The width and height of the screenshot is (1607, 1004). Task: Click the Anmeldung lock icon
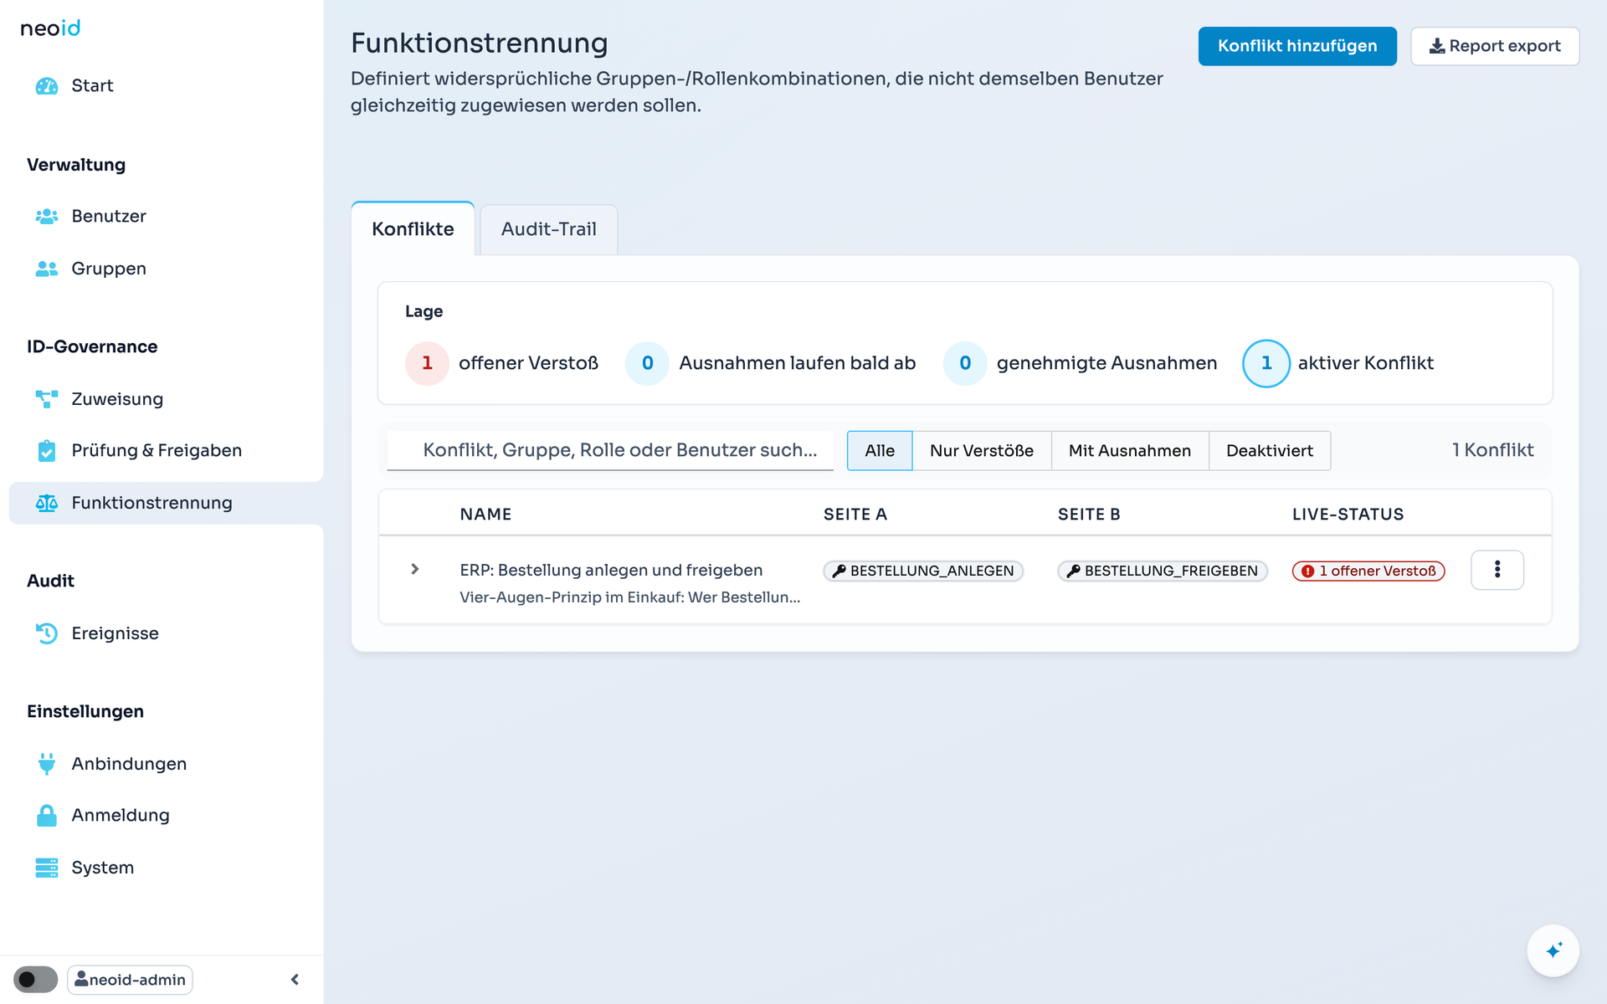pyautogui.click(x=47, y=816)
